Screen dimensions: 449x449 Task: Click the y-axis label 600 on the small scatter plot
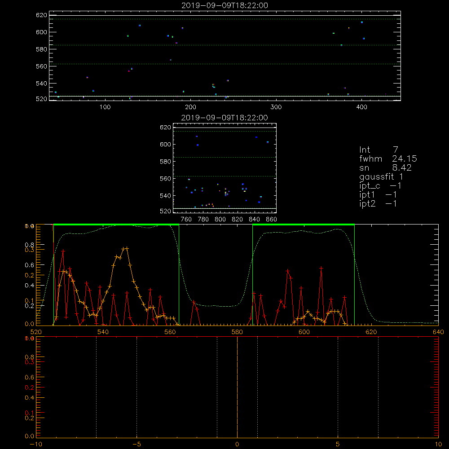click(165, 144)
